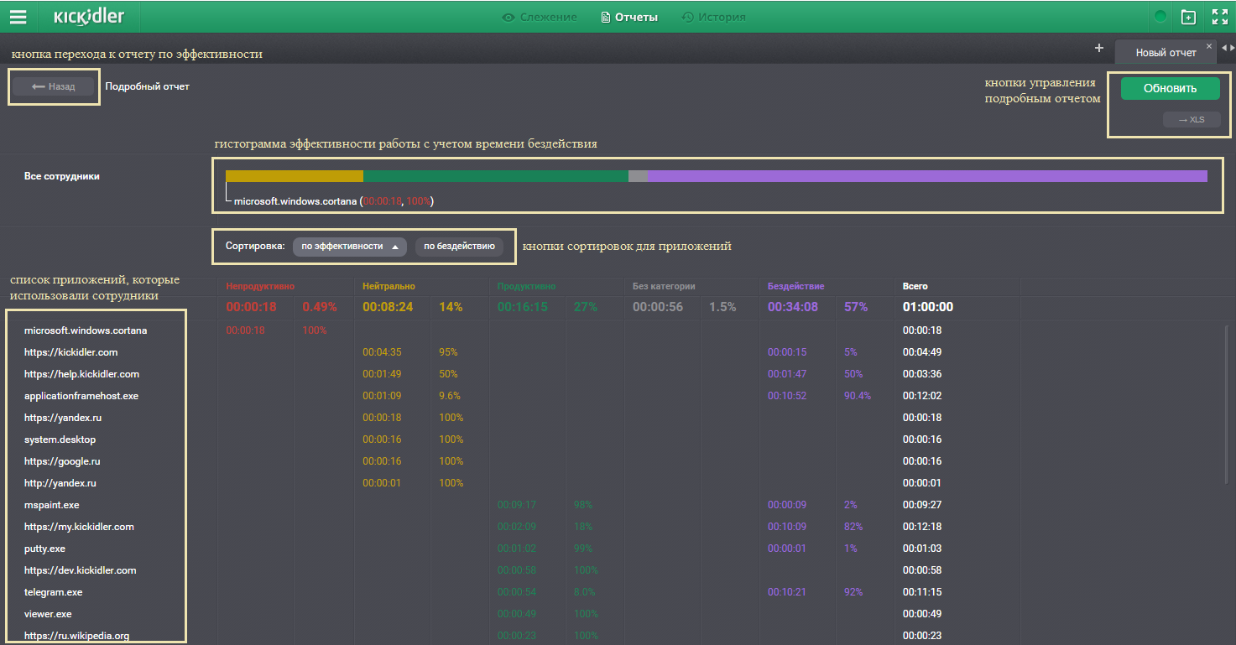Click the Без категории column header
The width and height of the screenshot is (1236, 645).
click(664, 287)
